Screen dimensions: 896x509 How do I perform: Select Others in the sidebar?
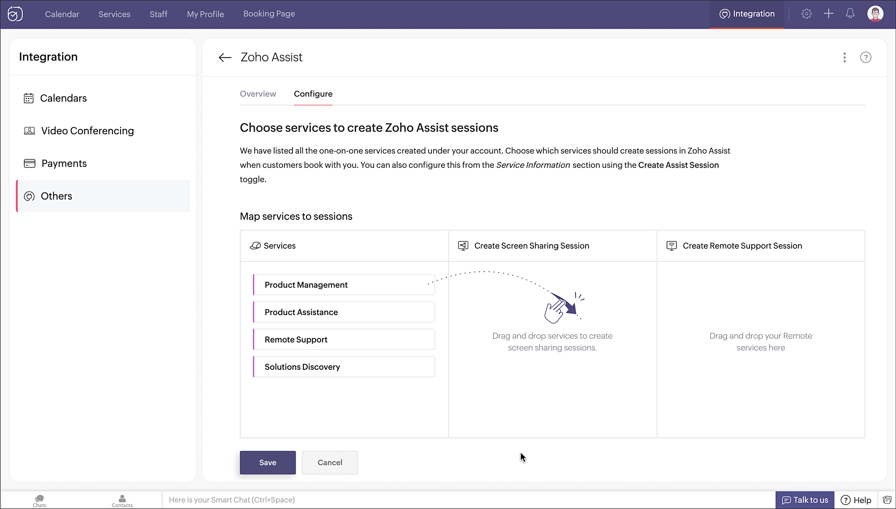pyautogui.click(x=103, y=196)
